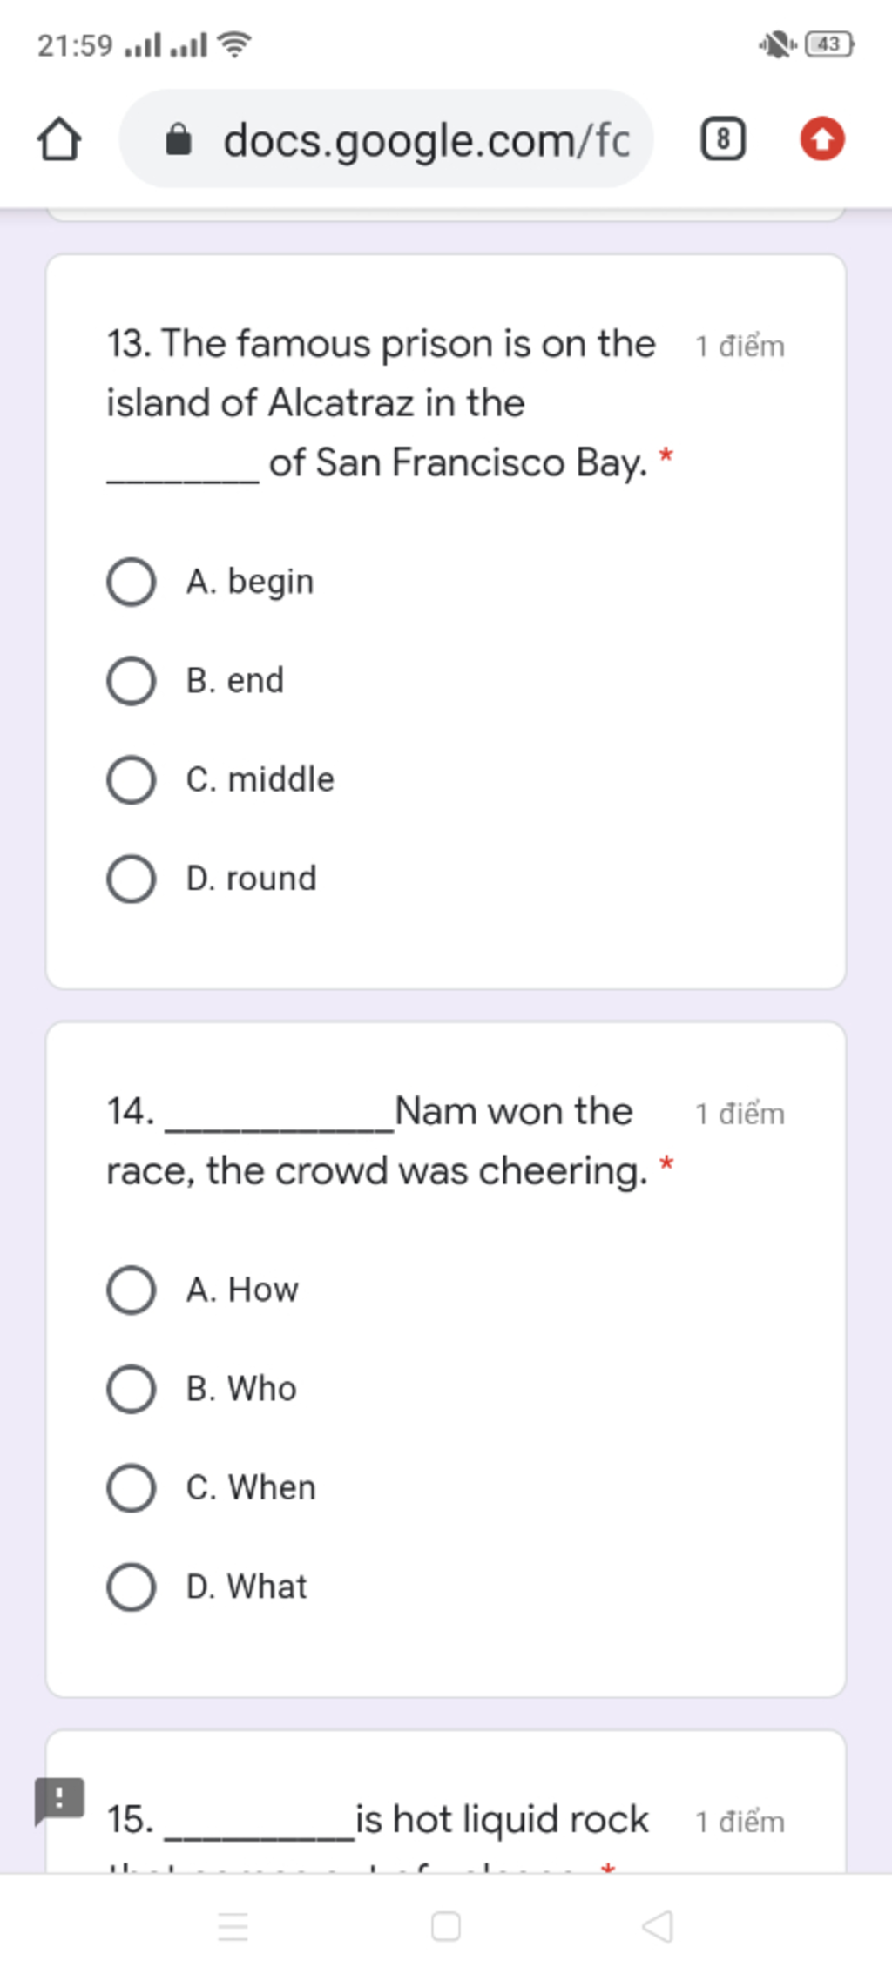Image resolution: width=892 pixels, height=1981 pixels.
Task: Open the report problem feedback icon
Action: [x=59, y=1800]
